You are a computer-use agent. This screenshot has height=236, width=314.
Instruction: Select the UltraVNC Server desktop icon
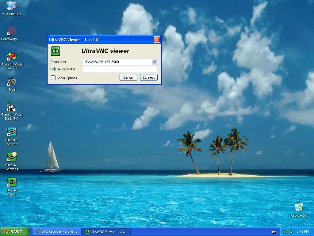[12, 136]
